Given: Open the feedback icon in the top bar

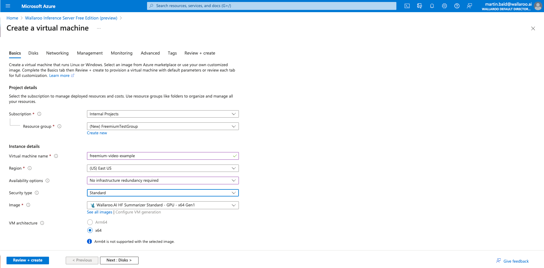Looking at the screenshot, I should coord(469,6).
